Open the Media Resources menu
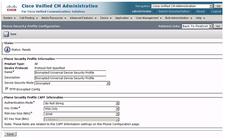Screen dimensions: 226x138 (54, 18)
